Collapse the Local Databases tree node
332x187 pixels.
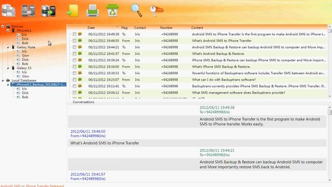[x=3, y=81]
